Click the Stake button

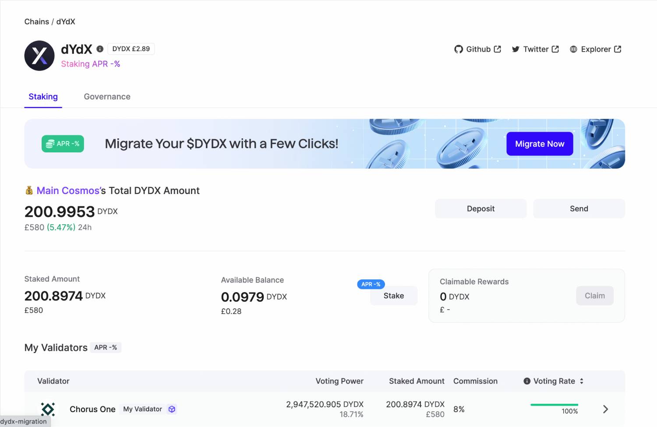click(393, 296)
